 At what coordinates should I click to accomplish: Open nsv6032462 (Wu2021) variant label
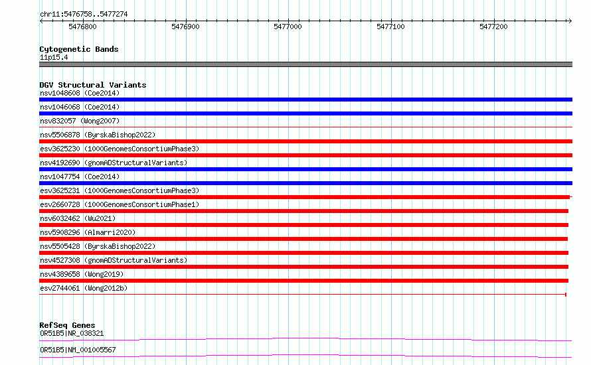(x=78, y=218)
